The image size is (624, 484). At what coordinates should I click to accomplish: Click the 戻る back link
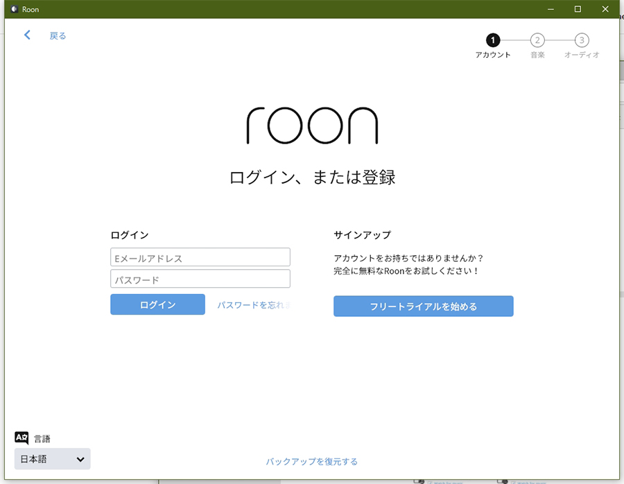(58, 36)
